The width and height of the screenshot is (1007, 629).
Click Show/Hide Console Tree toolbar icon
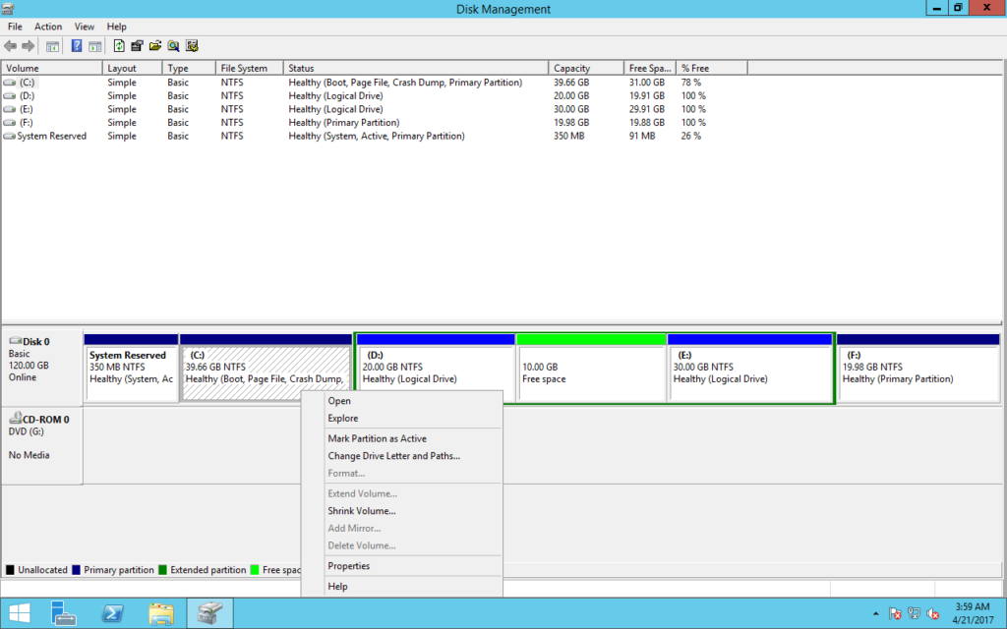53,46
